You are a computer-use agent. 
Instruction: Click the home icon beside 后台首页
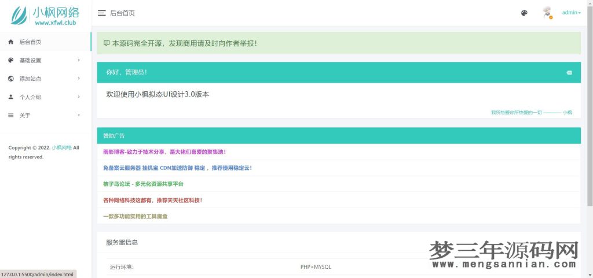[10, 42]
